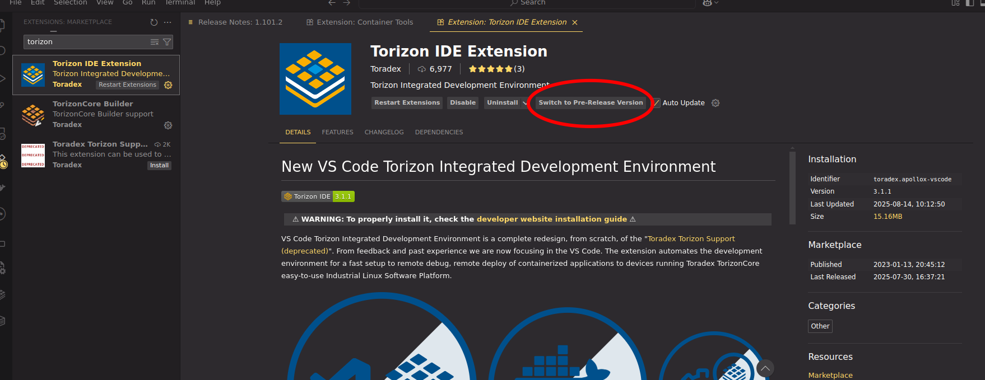985x380 pixels.
Task: Open developer website installation guide link
Action: click(552, 219)
